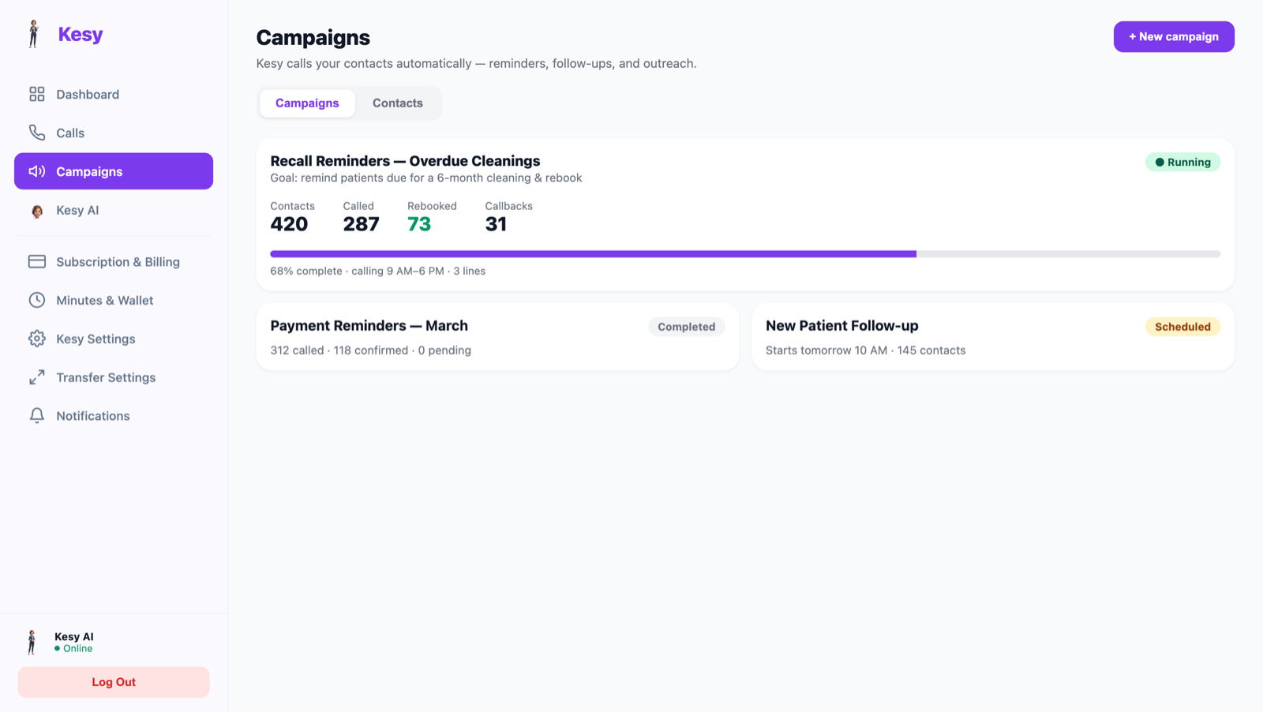Image resolution: width=1263 pixels, height=712 pixels.
Task: Click the Kesy AI avatar icon in sidebar menu
Action: pos(37,211)
